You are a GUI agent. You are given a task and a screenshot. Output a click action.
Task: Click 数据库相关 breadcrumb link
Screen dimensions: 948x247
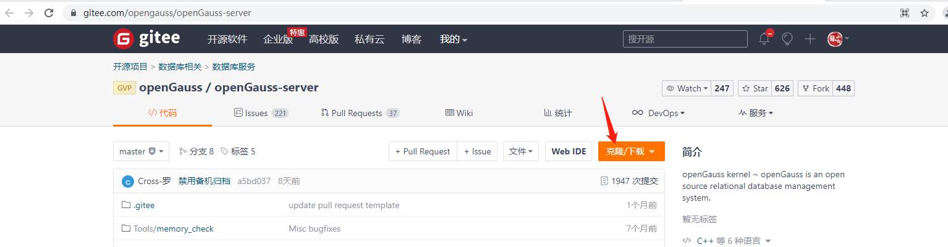[180, 67]
